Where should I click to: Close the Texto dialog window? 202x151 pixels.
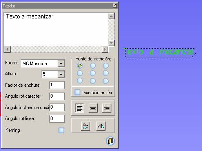[115, 5]
